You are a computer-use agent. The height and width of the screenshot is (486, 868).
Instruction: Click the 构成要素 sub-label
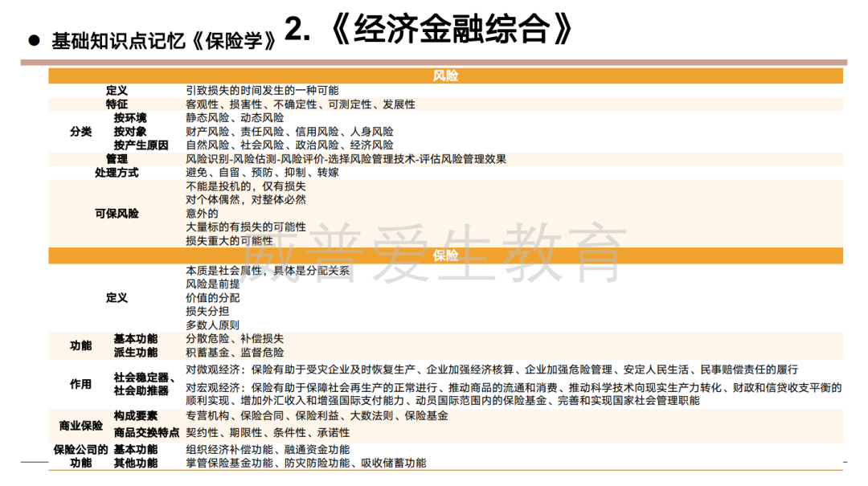pos(135,416)
